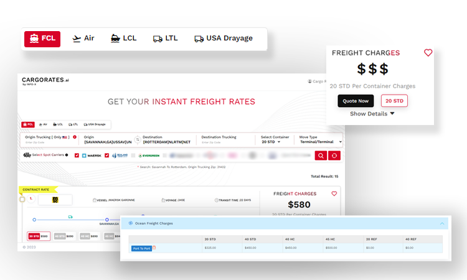Click the yellow carrier logo on result 1
The width and height of the screenshot is (467, 280).
tap(55, 200)
